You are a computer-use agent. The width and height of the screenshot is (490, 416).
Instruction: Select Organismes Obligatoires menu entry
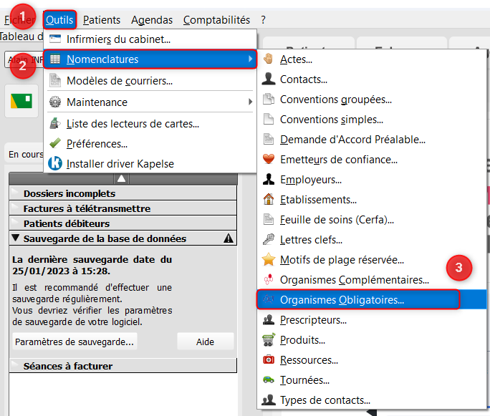click(x=342, y=300)
